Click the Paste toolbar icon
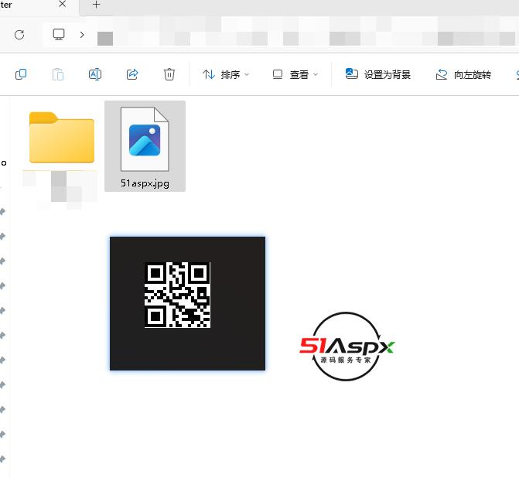519x478 pixels. coord(58,74)
